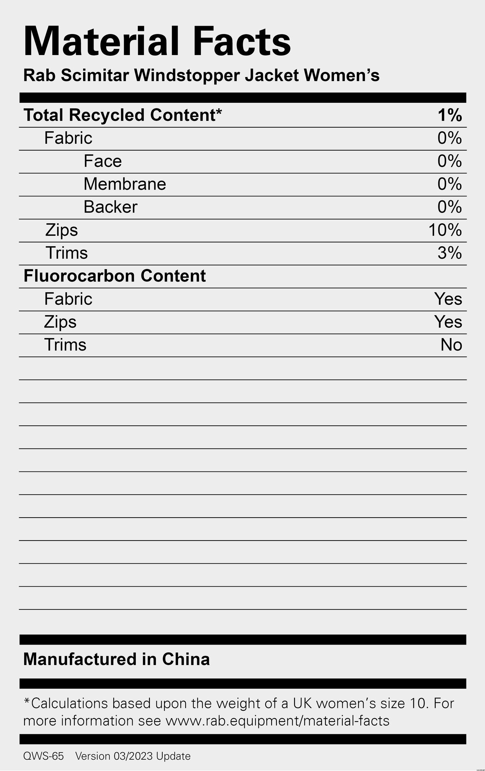Click the Material Facts heading
Image resolution: width=485 pixels, height=771 pixels.
tap(157, 41)
